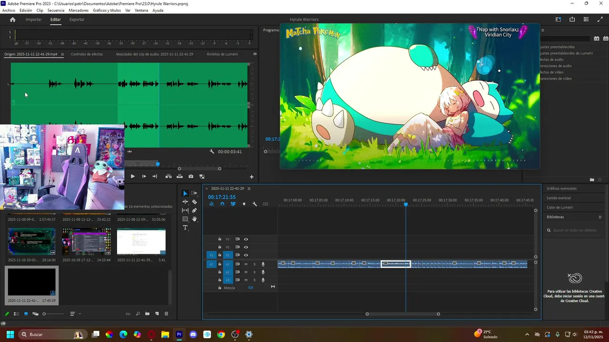Go to the Importar workspace
Image resolution: width=609 pixels, height=342 pixels.
[x=34, y=19]
